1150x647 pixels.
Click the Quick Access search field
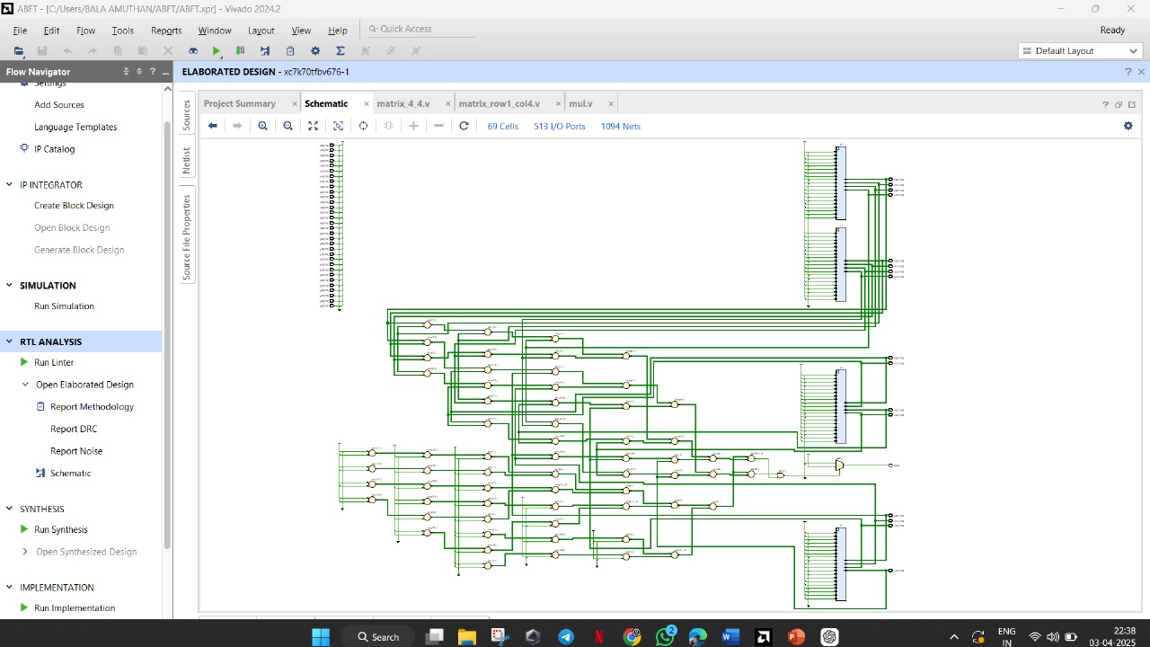[422, 29]
